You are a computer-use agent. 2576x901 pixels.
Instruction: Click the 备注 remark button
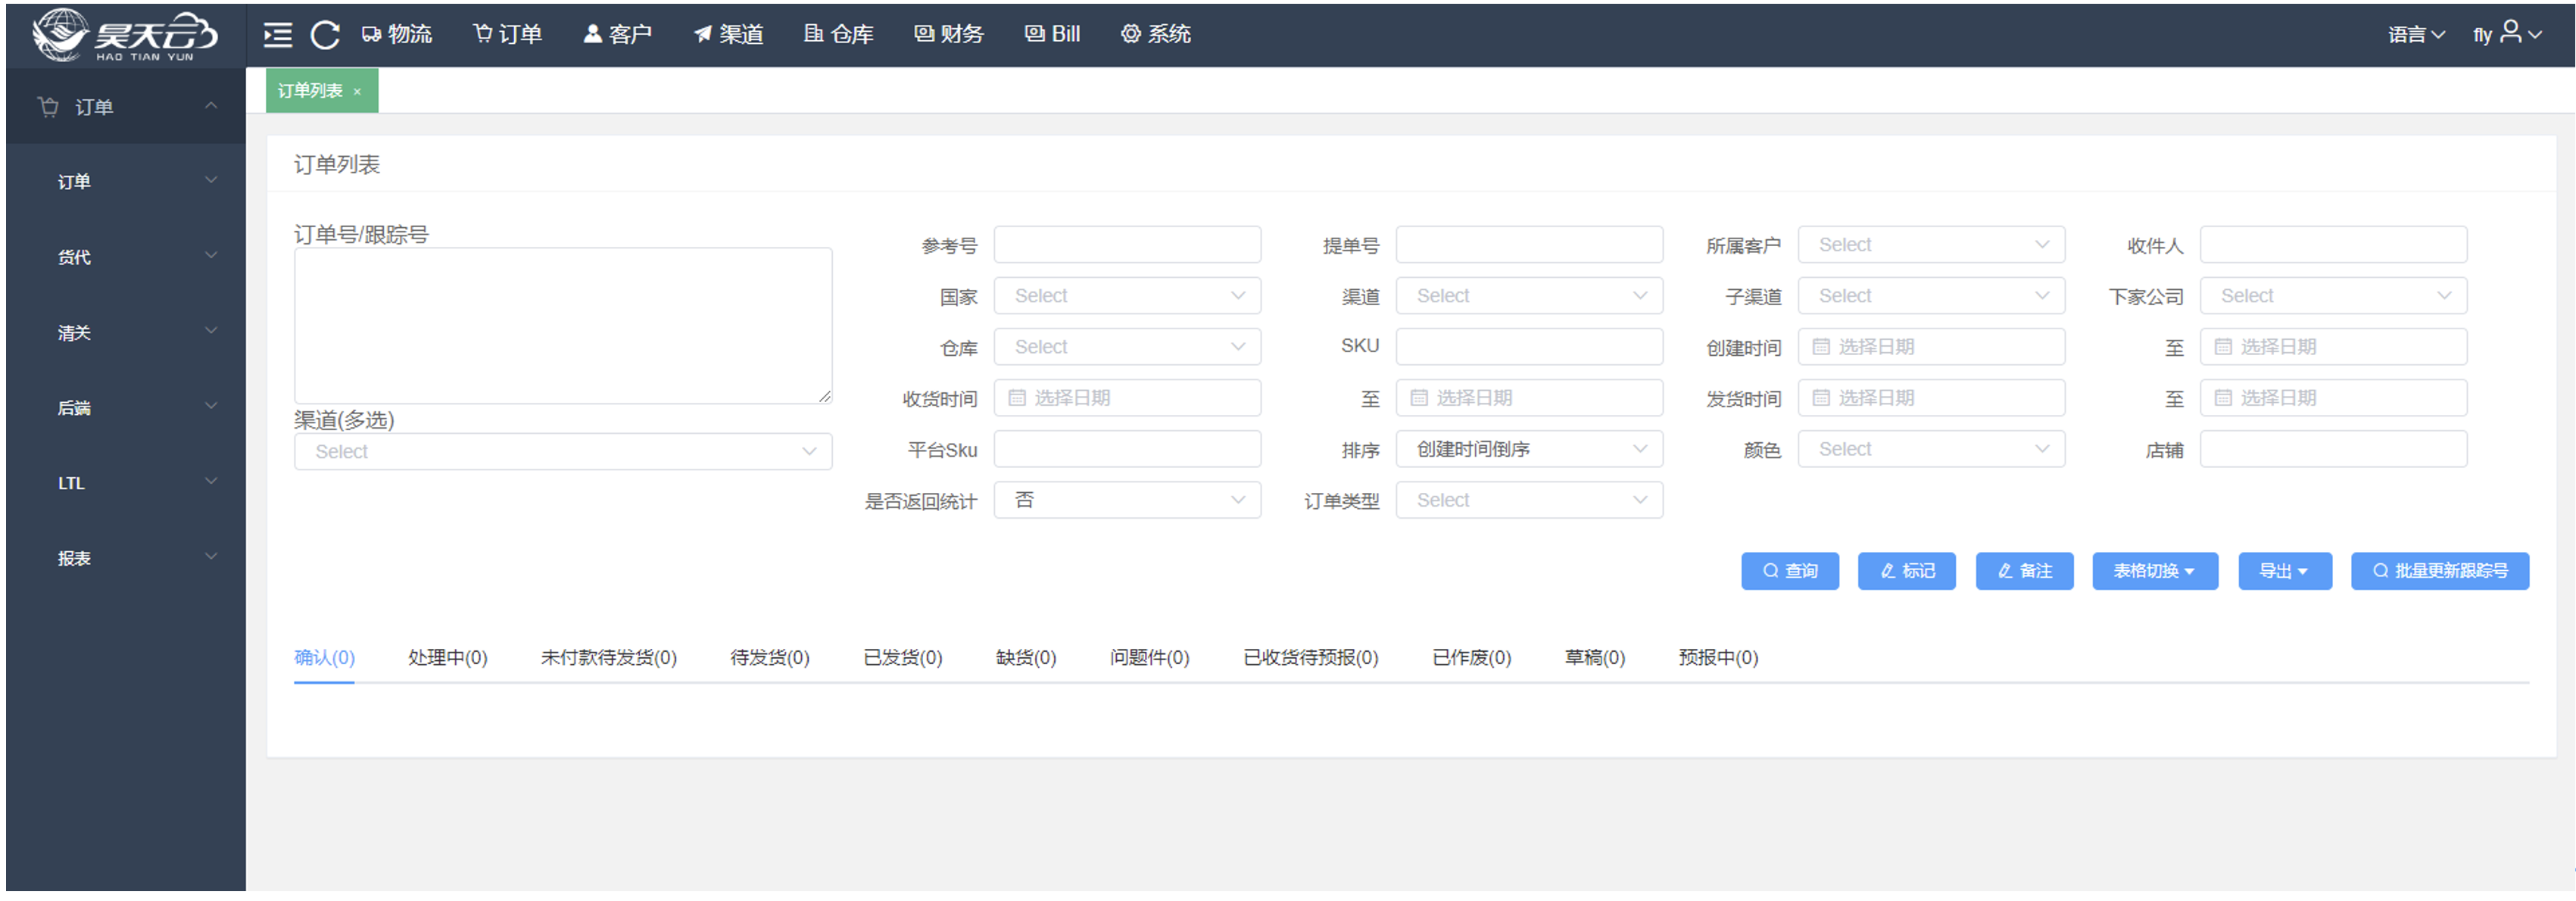(2025, 571)
